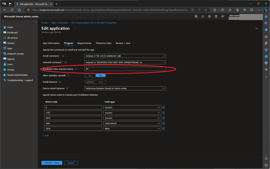
Task: Click the Review + save button
Action: (52, 163)
